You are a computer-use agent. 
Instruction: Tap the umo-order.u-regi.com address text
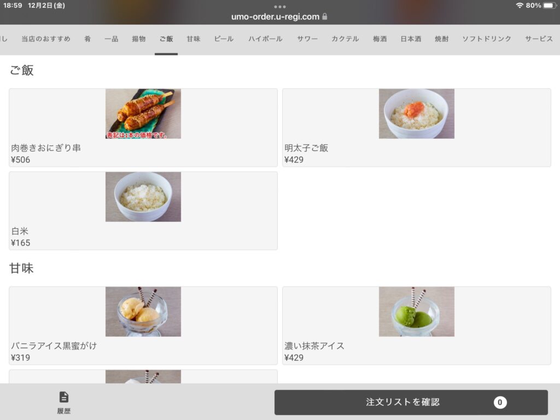[x=276, y=17]
